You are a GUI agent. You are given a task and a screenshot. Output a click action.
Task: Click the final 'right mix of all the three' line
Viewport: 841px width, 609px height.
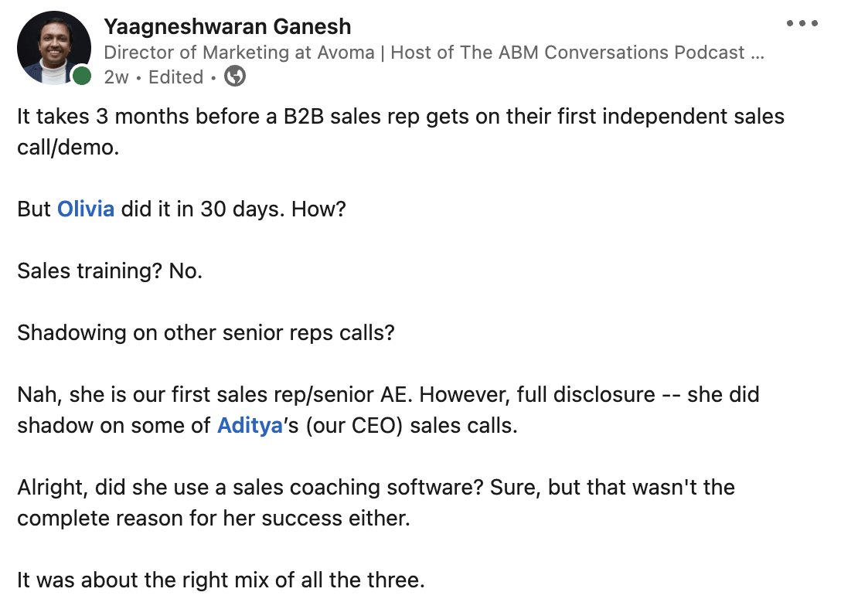221,580
